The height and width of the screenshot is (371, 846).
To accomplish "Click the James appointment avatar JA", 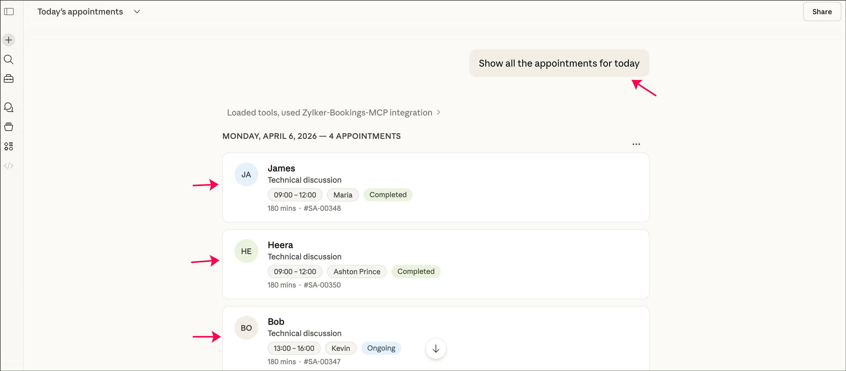I will [246, 174].
